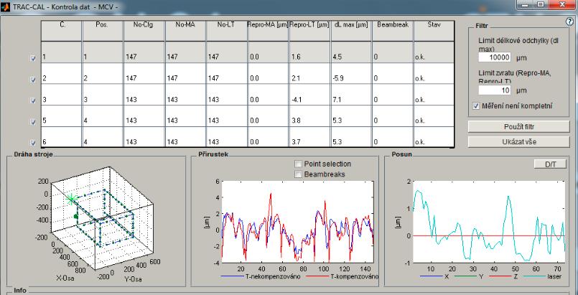This screenshot has width=578, height=295.
Task: Minimize the TRAC-CAL window
Action: (x=526, y=4)
